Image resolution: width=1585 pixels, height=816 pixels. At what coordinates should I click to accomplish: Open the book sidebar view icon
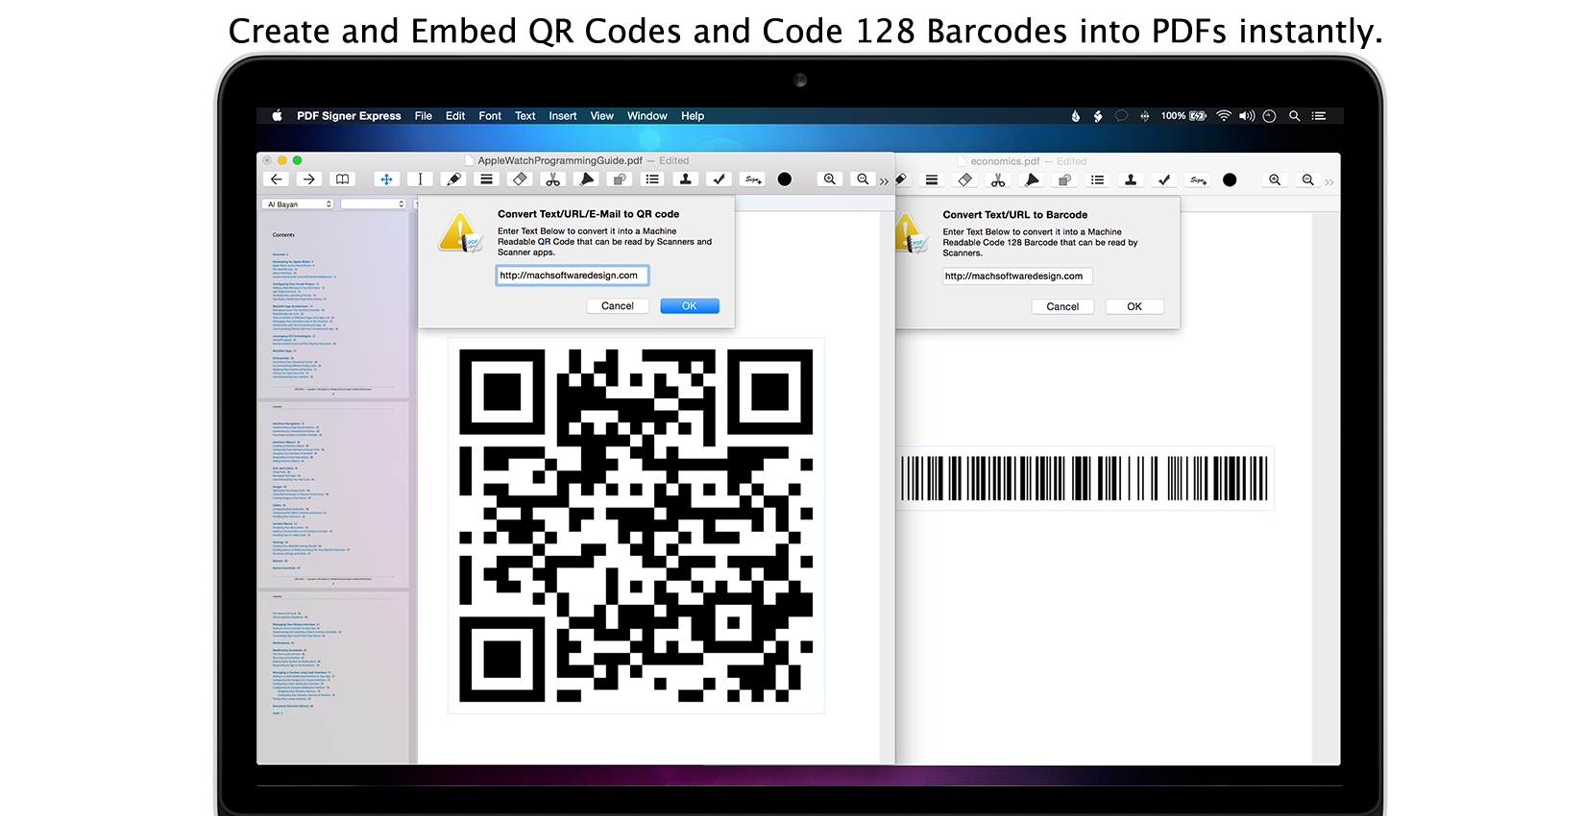tap(342, 180)
